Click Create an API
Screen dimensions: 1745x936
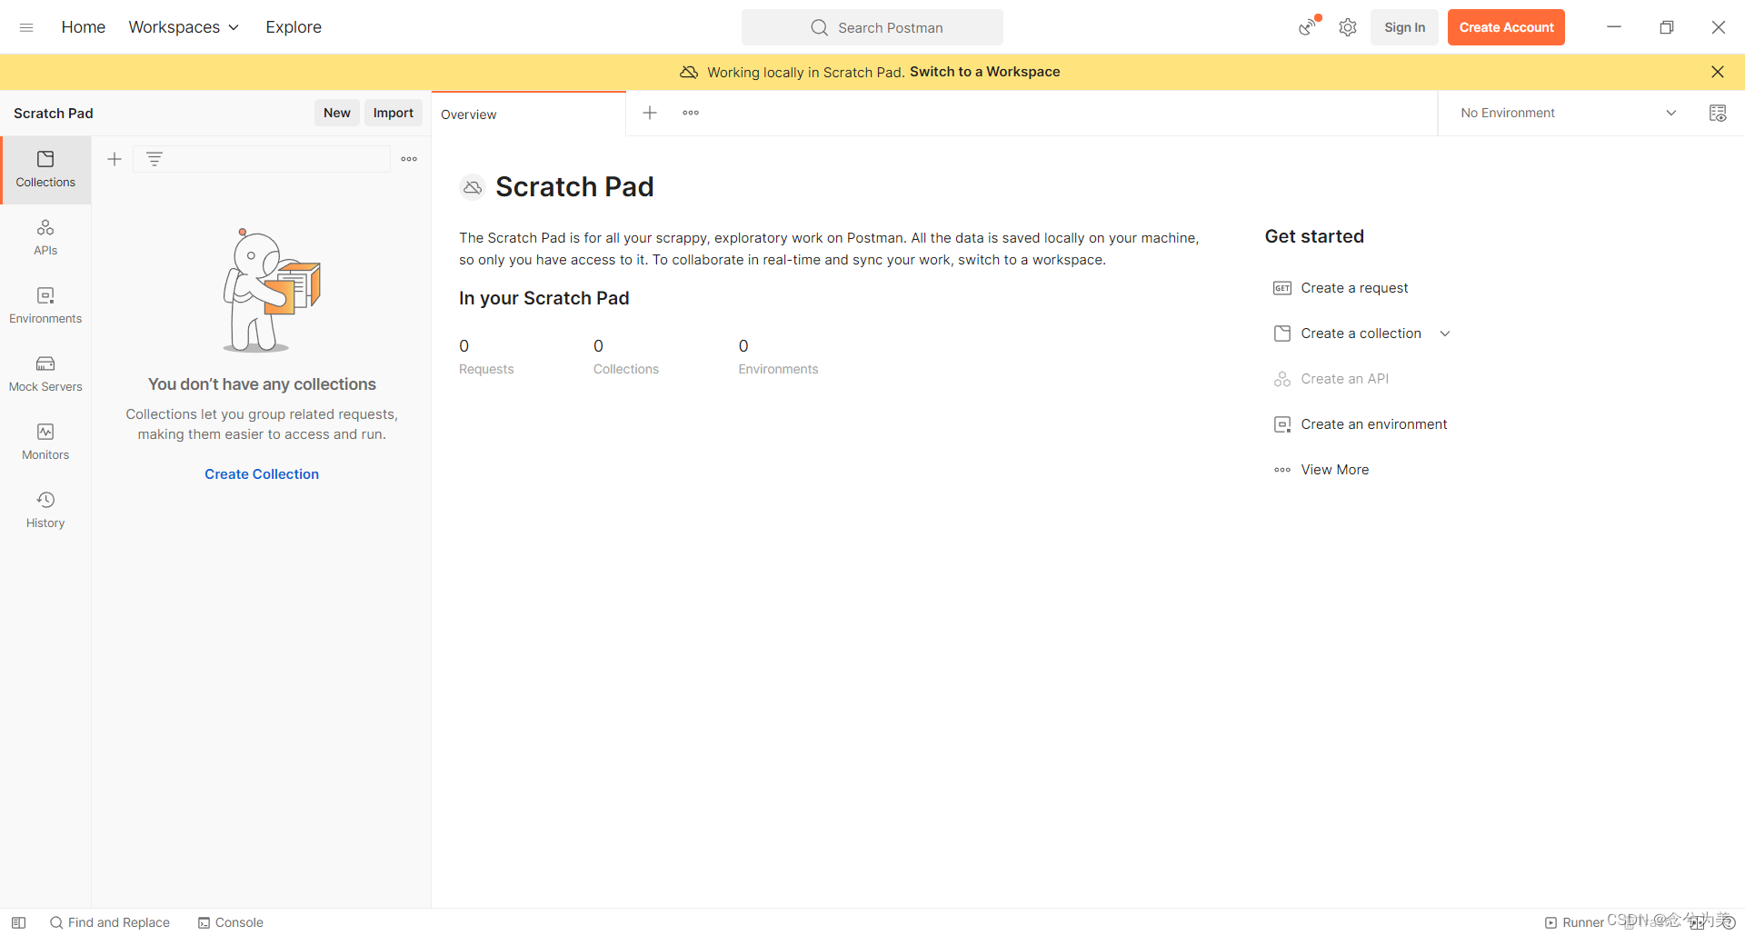1344,379
